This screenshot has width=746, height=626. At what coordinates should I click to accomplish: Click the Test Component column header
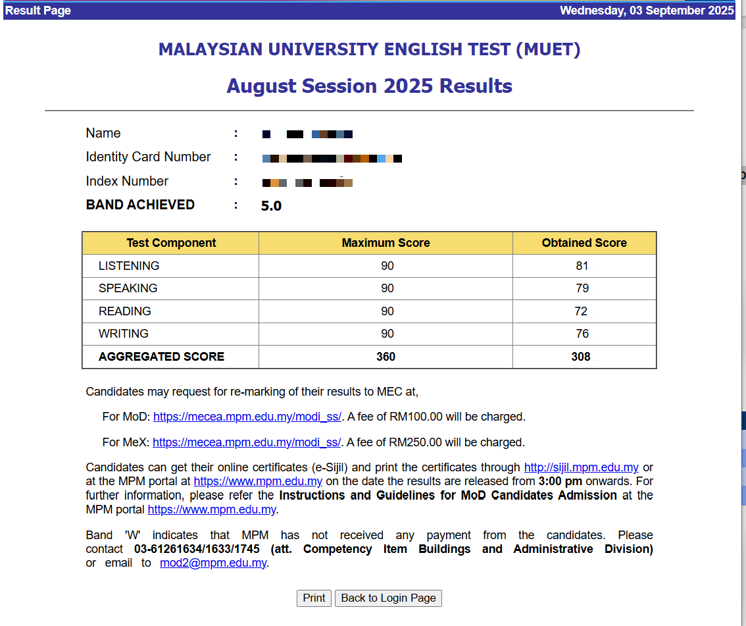point(171,243)
